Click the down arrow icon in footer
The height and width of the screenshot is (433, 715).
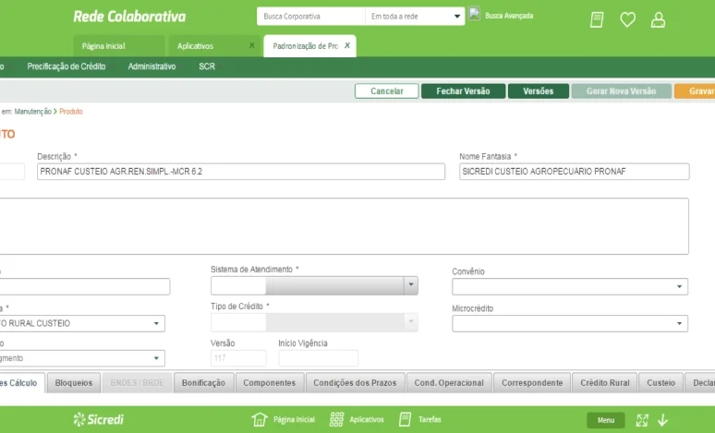pos(662,420)
